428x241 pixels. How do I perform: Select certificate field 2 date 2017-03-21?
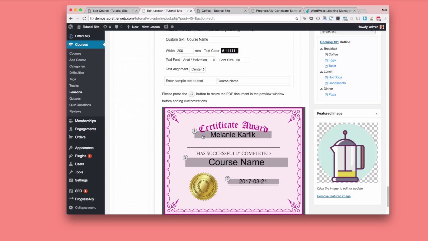click(253, 181)
